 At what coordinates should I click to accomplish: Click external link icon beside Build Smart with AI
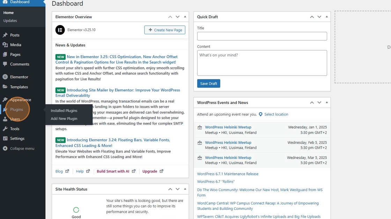pyautogui.click(x=134, y=171)
